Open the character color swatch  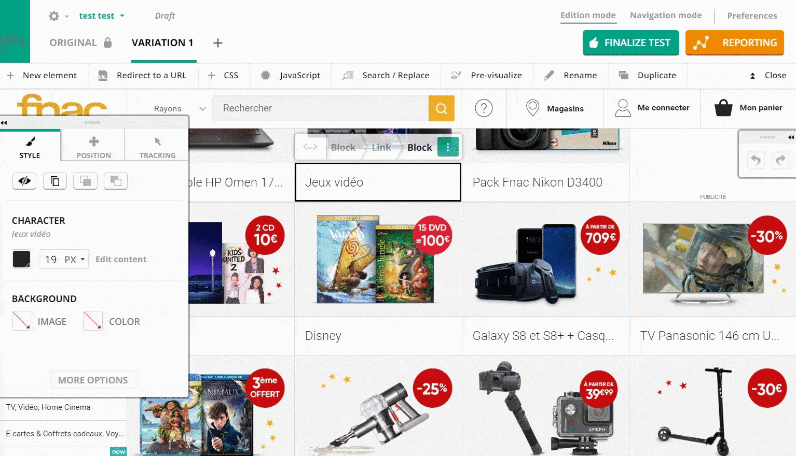click(21, 259)
